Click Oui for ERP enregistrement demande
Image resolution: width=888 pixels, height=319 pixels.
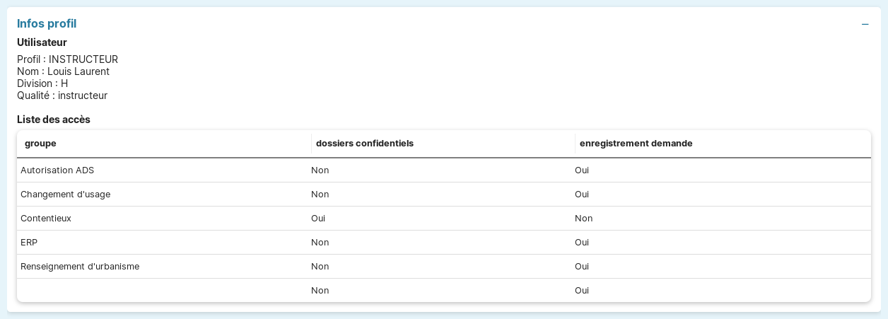point(582,243)
